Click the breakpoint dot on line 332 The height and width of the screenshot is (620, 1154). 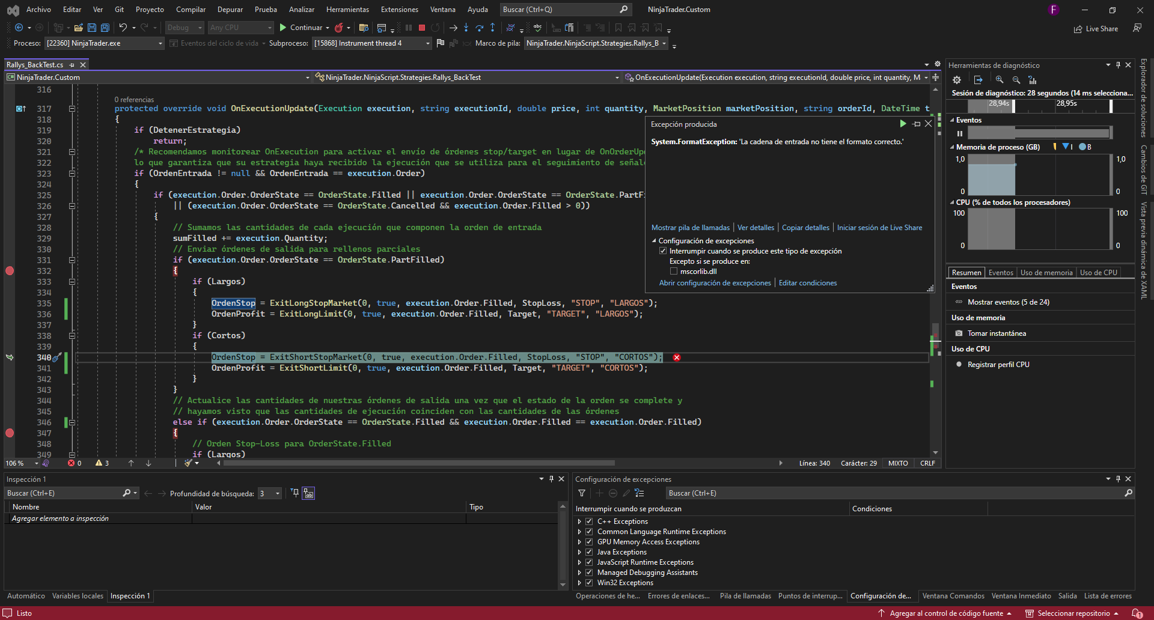pos(10,271)
